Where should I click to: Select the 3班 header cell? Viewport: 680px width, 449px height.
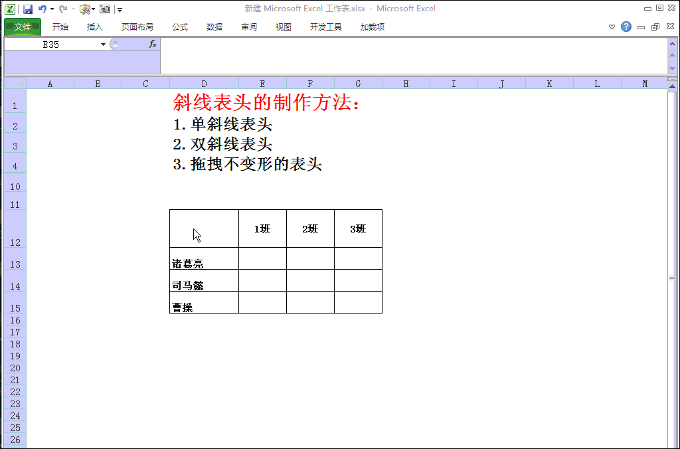coord(358,228)
